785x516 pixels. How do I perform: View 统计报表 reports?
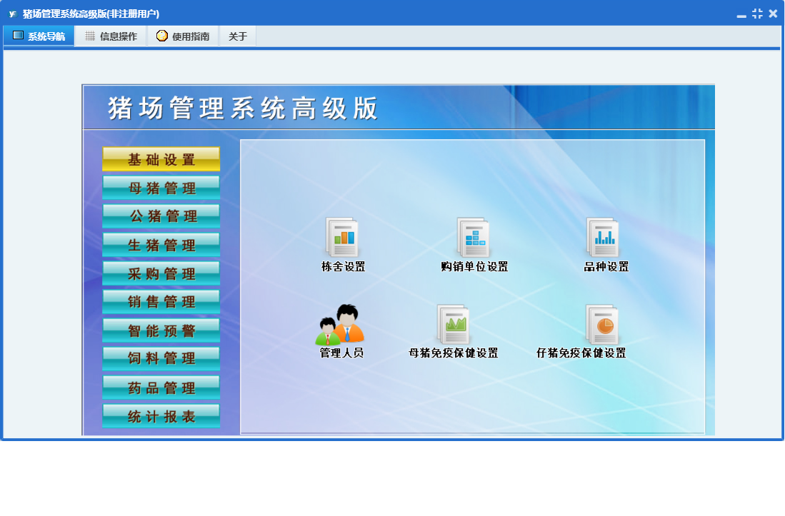[x=161, y=415]
